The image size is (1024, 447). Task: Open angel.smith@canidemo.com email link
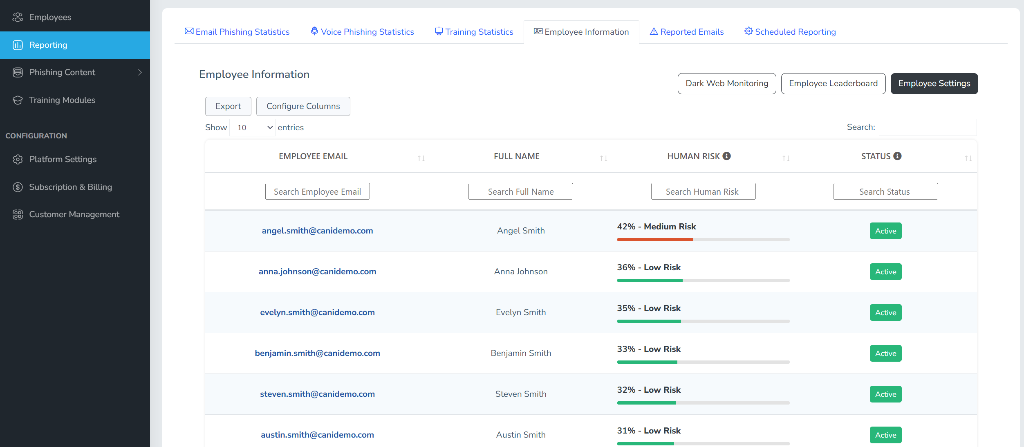pos(317,231)
